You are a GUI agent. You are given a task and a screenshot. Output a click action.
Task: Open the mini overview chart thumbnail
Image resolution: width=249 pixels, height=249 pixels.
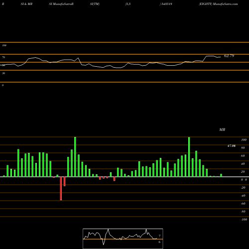123,239
